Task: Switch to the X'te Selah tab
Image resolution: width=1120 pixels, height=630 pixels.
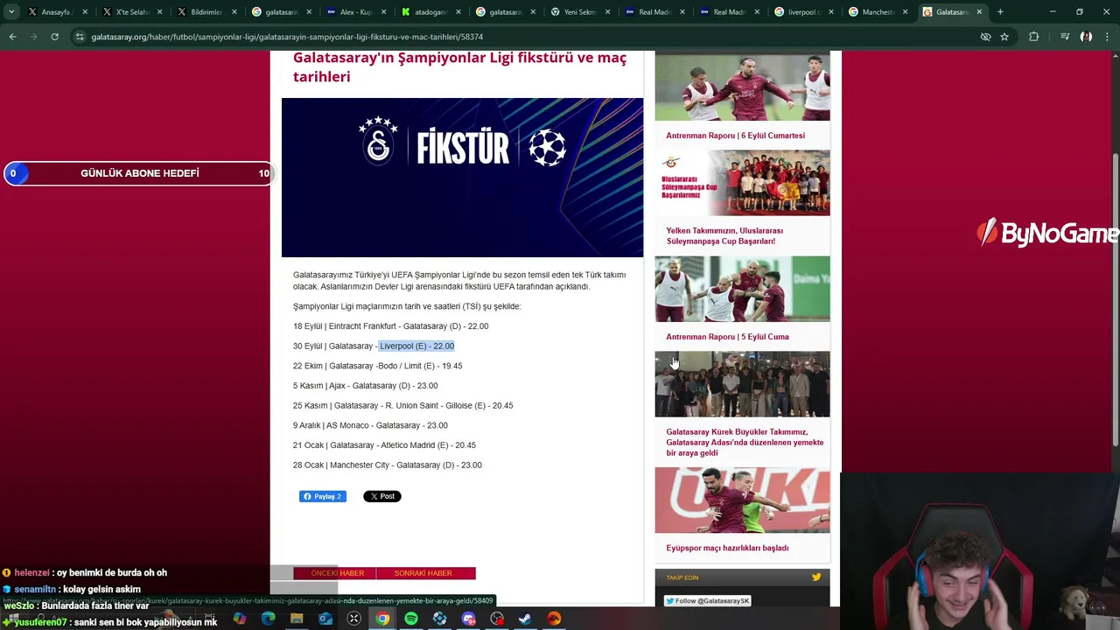Action: click(x=131, y=12)
